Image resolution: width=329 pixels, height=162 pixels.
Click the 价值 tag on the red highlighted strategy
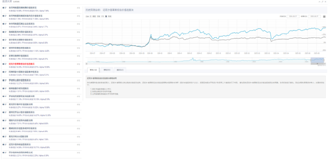[x=78, y=64]
